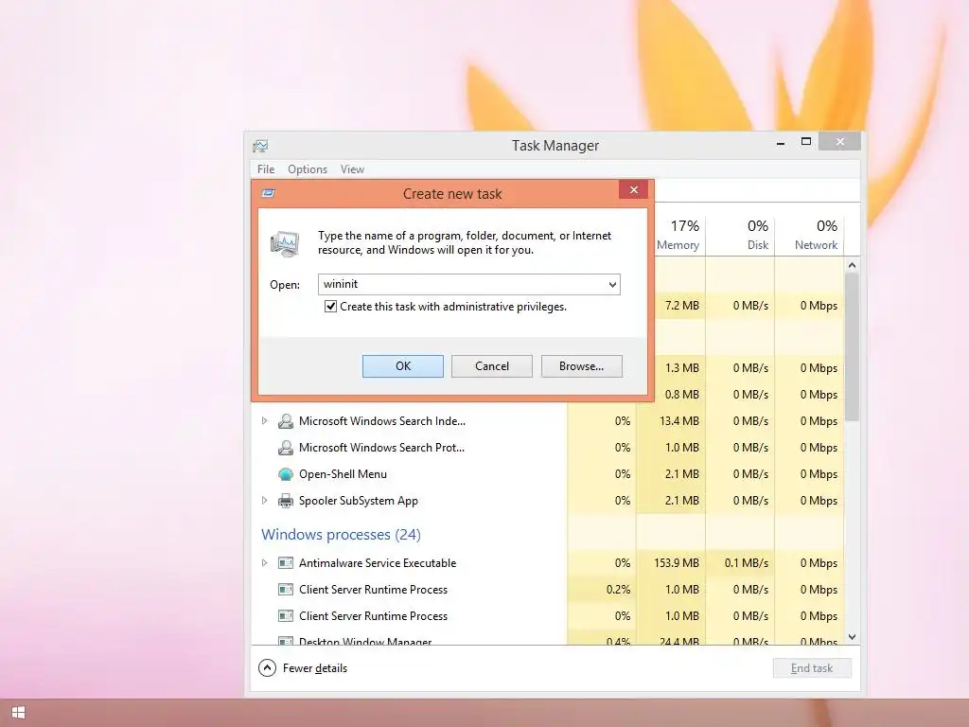Select the Desktop Window Manager process row
This screenshot has width=969, height=727.
pos(547,640)
